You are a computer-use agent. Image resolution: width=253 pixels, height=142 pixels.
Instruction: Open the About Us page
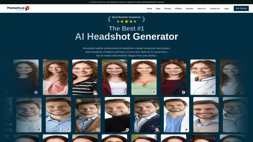(x=201, y=9)
